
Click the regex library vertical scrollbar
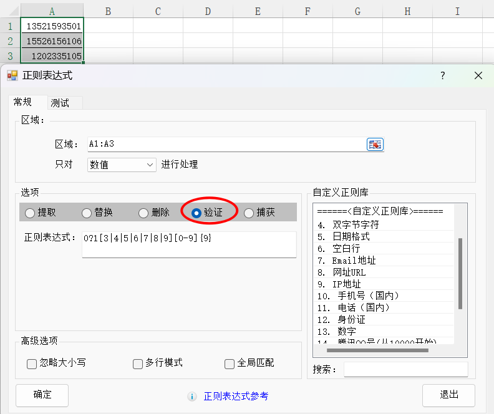tap(460, 274)
